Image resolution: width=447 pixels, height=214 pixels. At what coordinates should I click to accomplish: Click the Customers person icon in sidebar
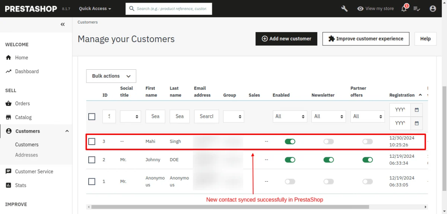point(9,131)
